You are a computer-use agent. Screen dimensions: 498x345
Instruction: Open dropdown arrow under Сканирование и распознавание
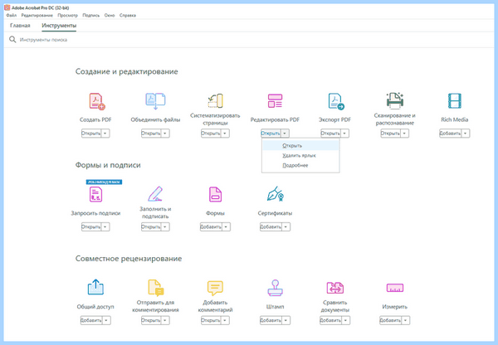coord(404,134)
